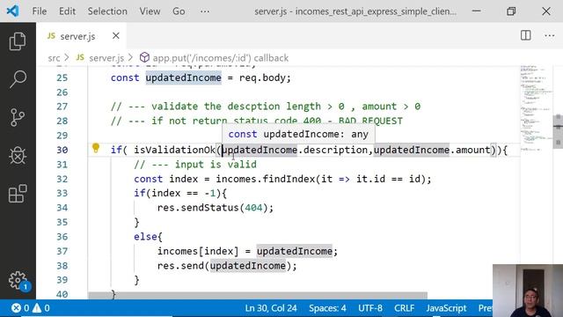Close the server.js tab
The width and height of the screenshot is (563, 317).
[115, 35]
